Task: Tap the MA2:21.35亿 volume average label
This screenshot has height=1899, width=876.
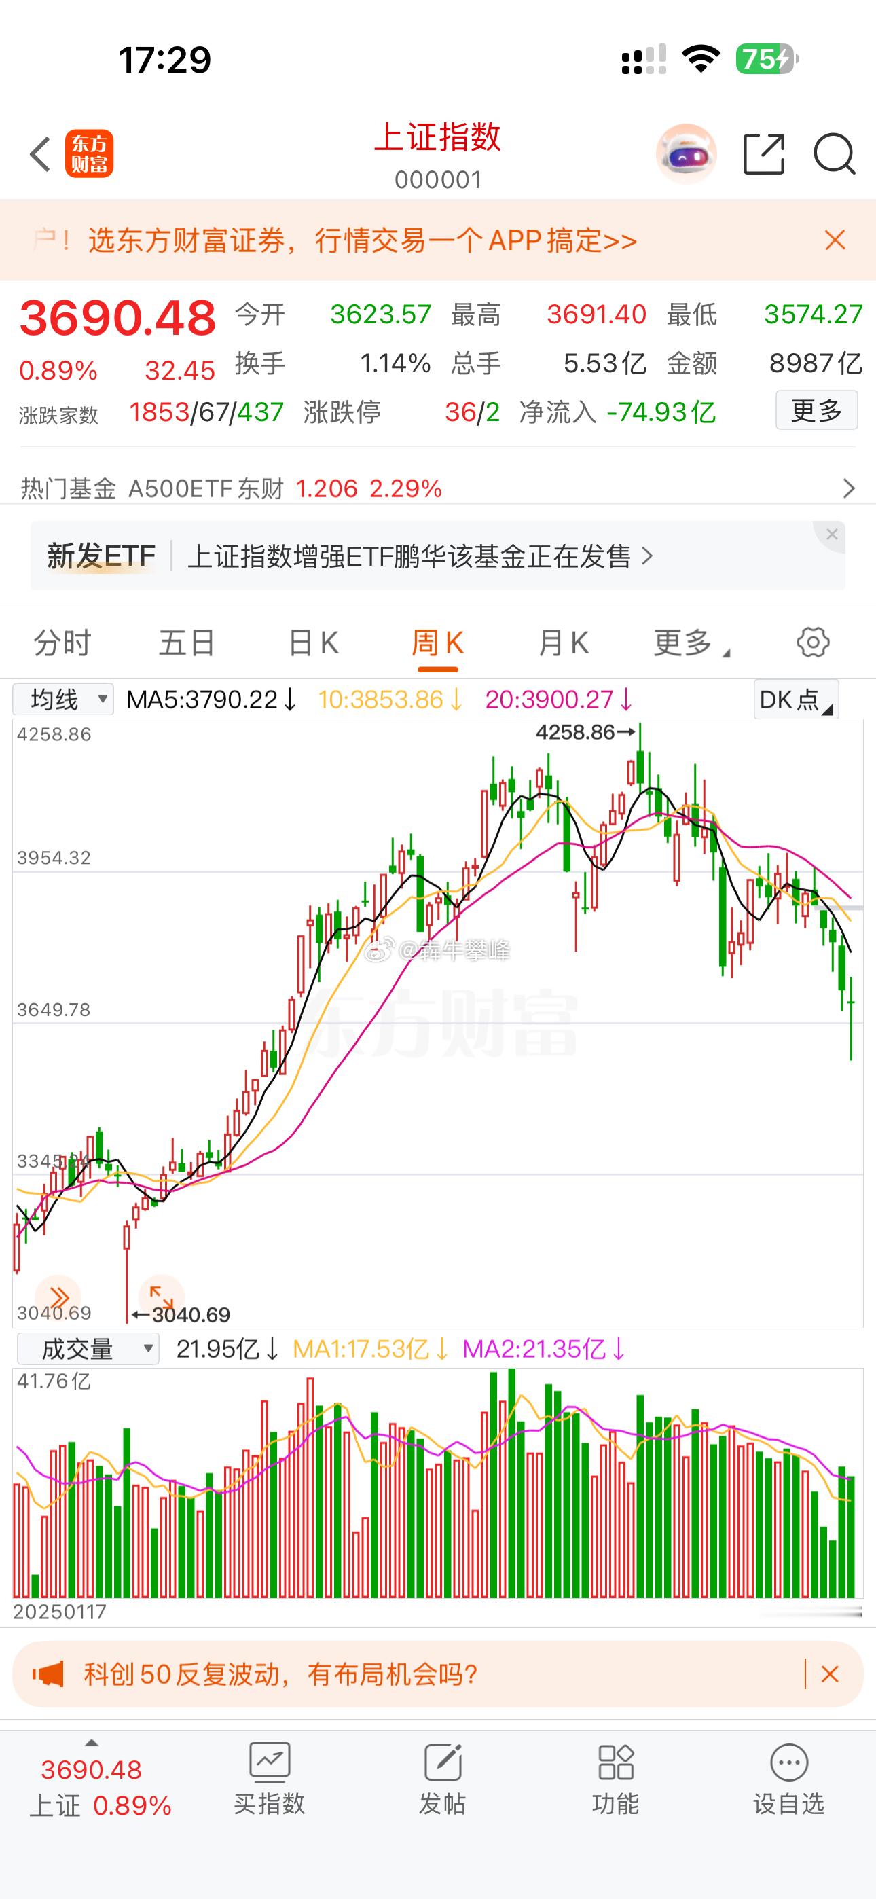Action: tap(543, 1349)
